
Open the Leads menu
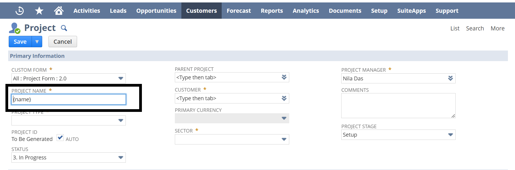pyautogui.click(x=118, y=11)
